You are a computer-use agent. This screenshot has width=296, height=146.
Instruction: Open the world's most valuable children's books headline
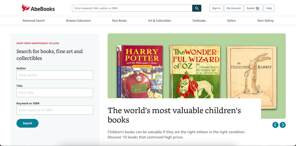coord(174,115)
